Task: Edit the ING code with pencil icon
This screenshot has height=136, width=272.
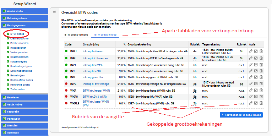Action: click(x=250, y=77)
